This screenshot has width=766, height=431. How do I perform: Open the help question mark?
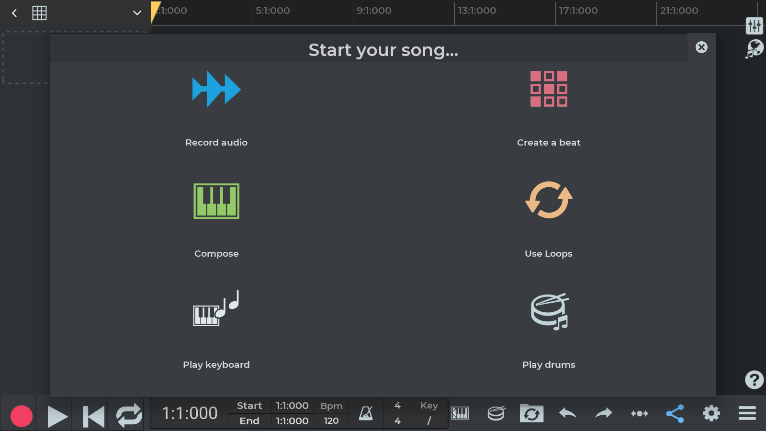(x=754, y=380)
